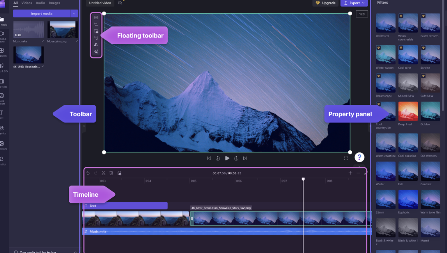Screen dimensions: 447x253
Task: Switch to the Videos media tab
Action: [x=27, y=3]
